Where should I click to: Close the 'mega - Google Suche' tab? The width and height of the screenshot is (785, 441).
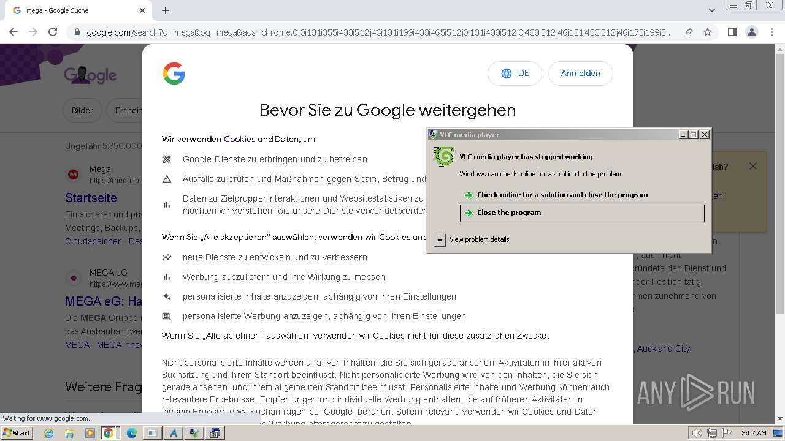tap(142, 10)
